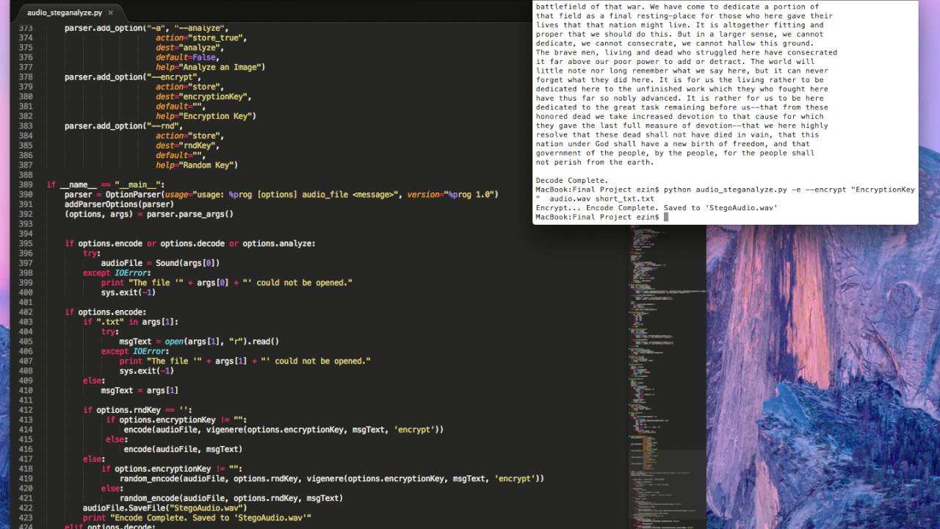
Task: Click 'The brave men, living and dead' terminal line
Action: pos(686,52)
